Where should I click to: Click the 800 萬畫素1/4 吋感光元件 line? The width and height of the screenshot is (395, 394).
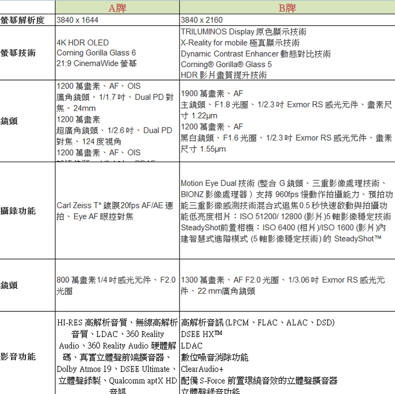point(116,280)
